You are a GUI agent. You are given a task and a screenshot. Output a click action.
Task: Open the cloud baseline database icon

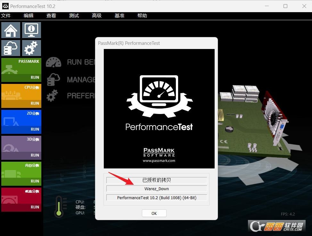11,48
